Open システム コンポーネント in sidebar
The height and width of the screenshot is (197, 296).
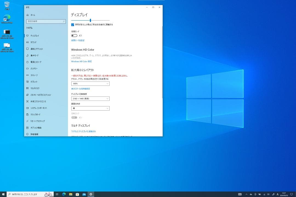coord(46,108)
